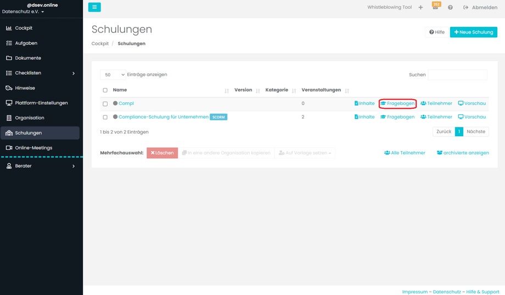The width and height of the screenshot is (505, 295).
Task: Open the Datenschutz e.V. organisation dropdown
Action: [x=23, y=12]
